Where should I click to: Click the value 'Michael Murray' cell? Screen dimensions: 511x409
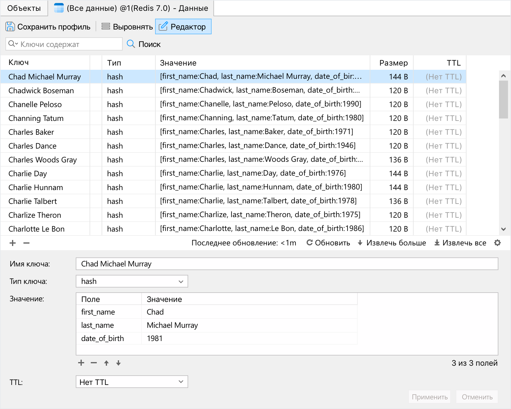pyautogui.click(x=249, y=325)
